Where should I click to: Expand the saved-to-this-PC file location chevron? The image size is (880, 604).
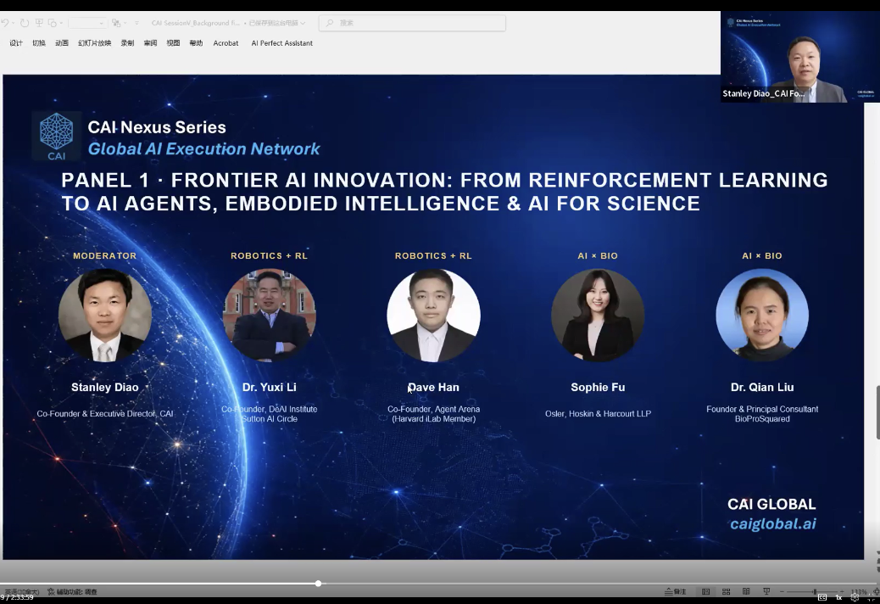(303, 23)
